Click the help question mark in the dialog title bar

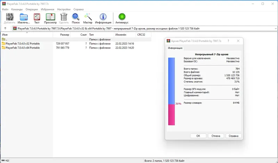point(228,41)
